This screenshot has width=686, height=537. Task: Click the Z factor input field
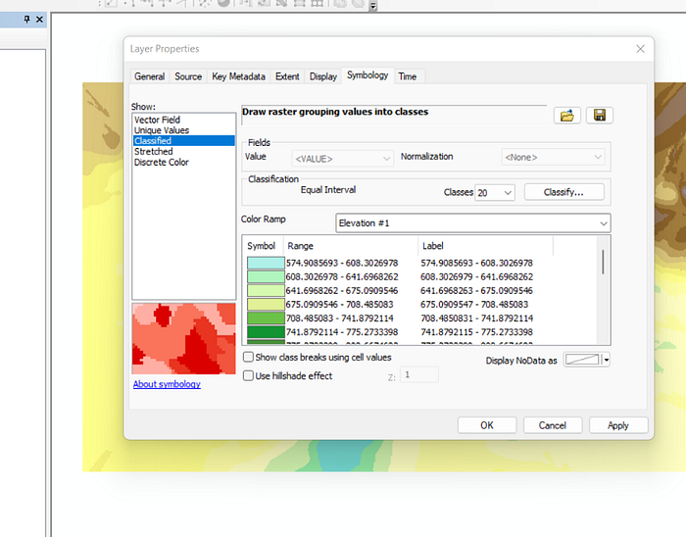(418, 374)
